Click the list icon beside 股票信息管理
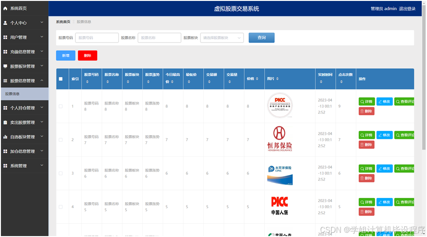The image size is (427, 237). (x=5, y=80)
